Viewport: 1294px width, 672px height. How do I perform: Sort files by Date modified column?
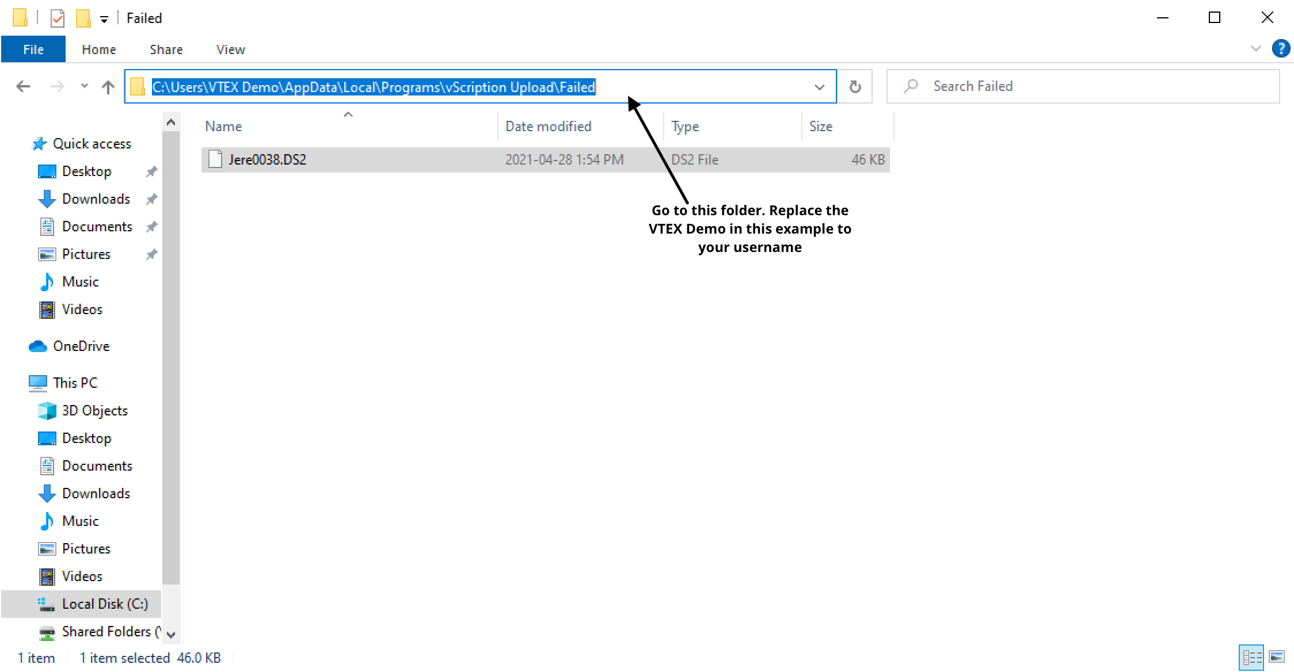pos(548,126)
